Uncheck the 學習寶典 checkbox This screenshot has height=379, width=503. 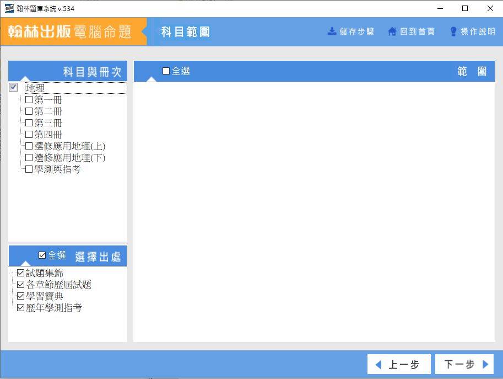point(21,296)
